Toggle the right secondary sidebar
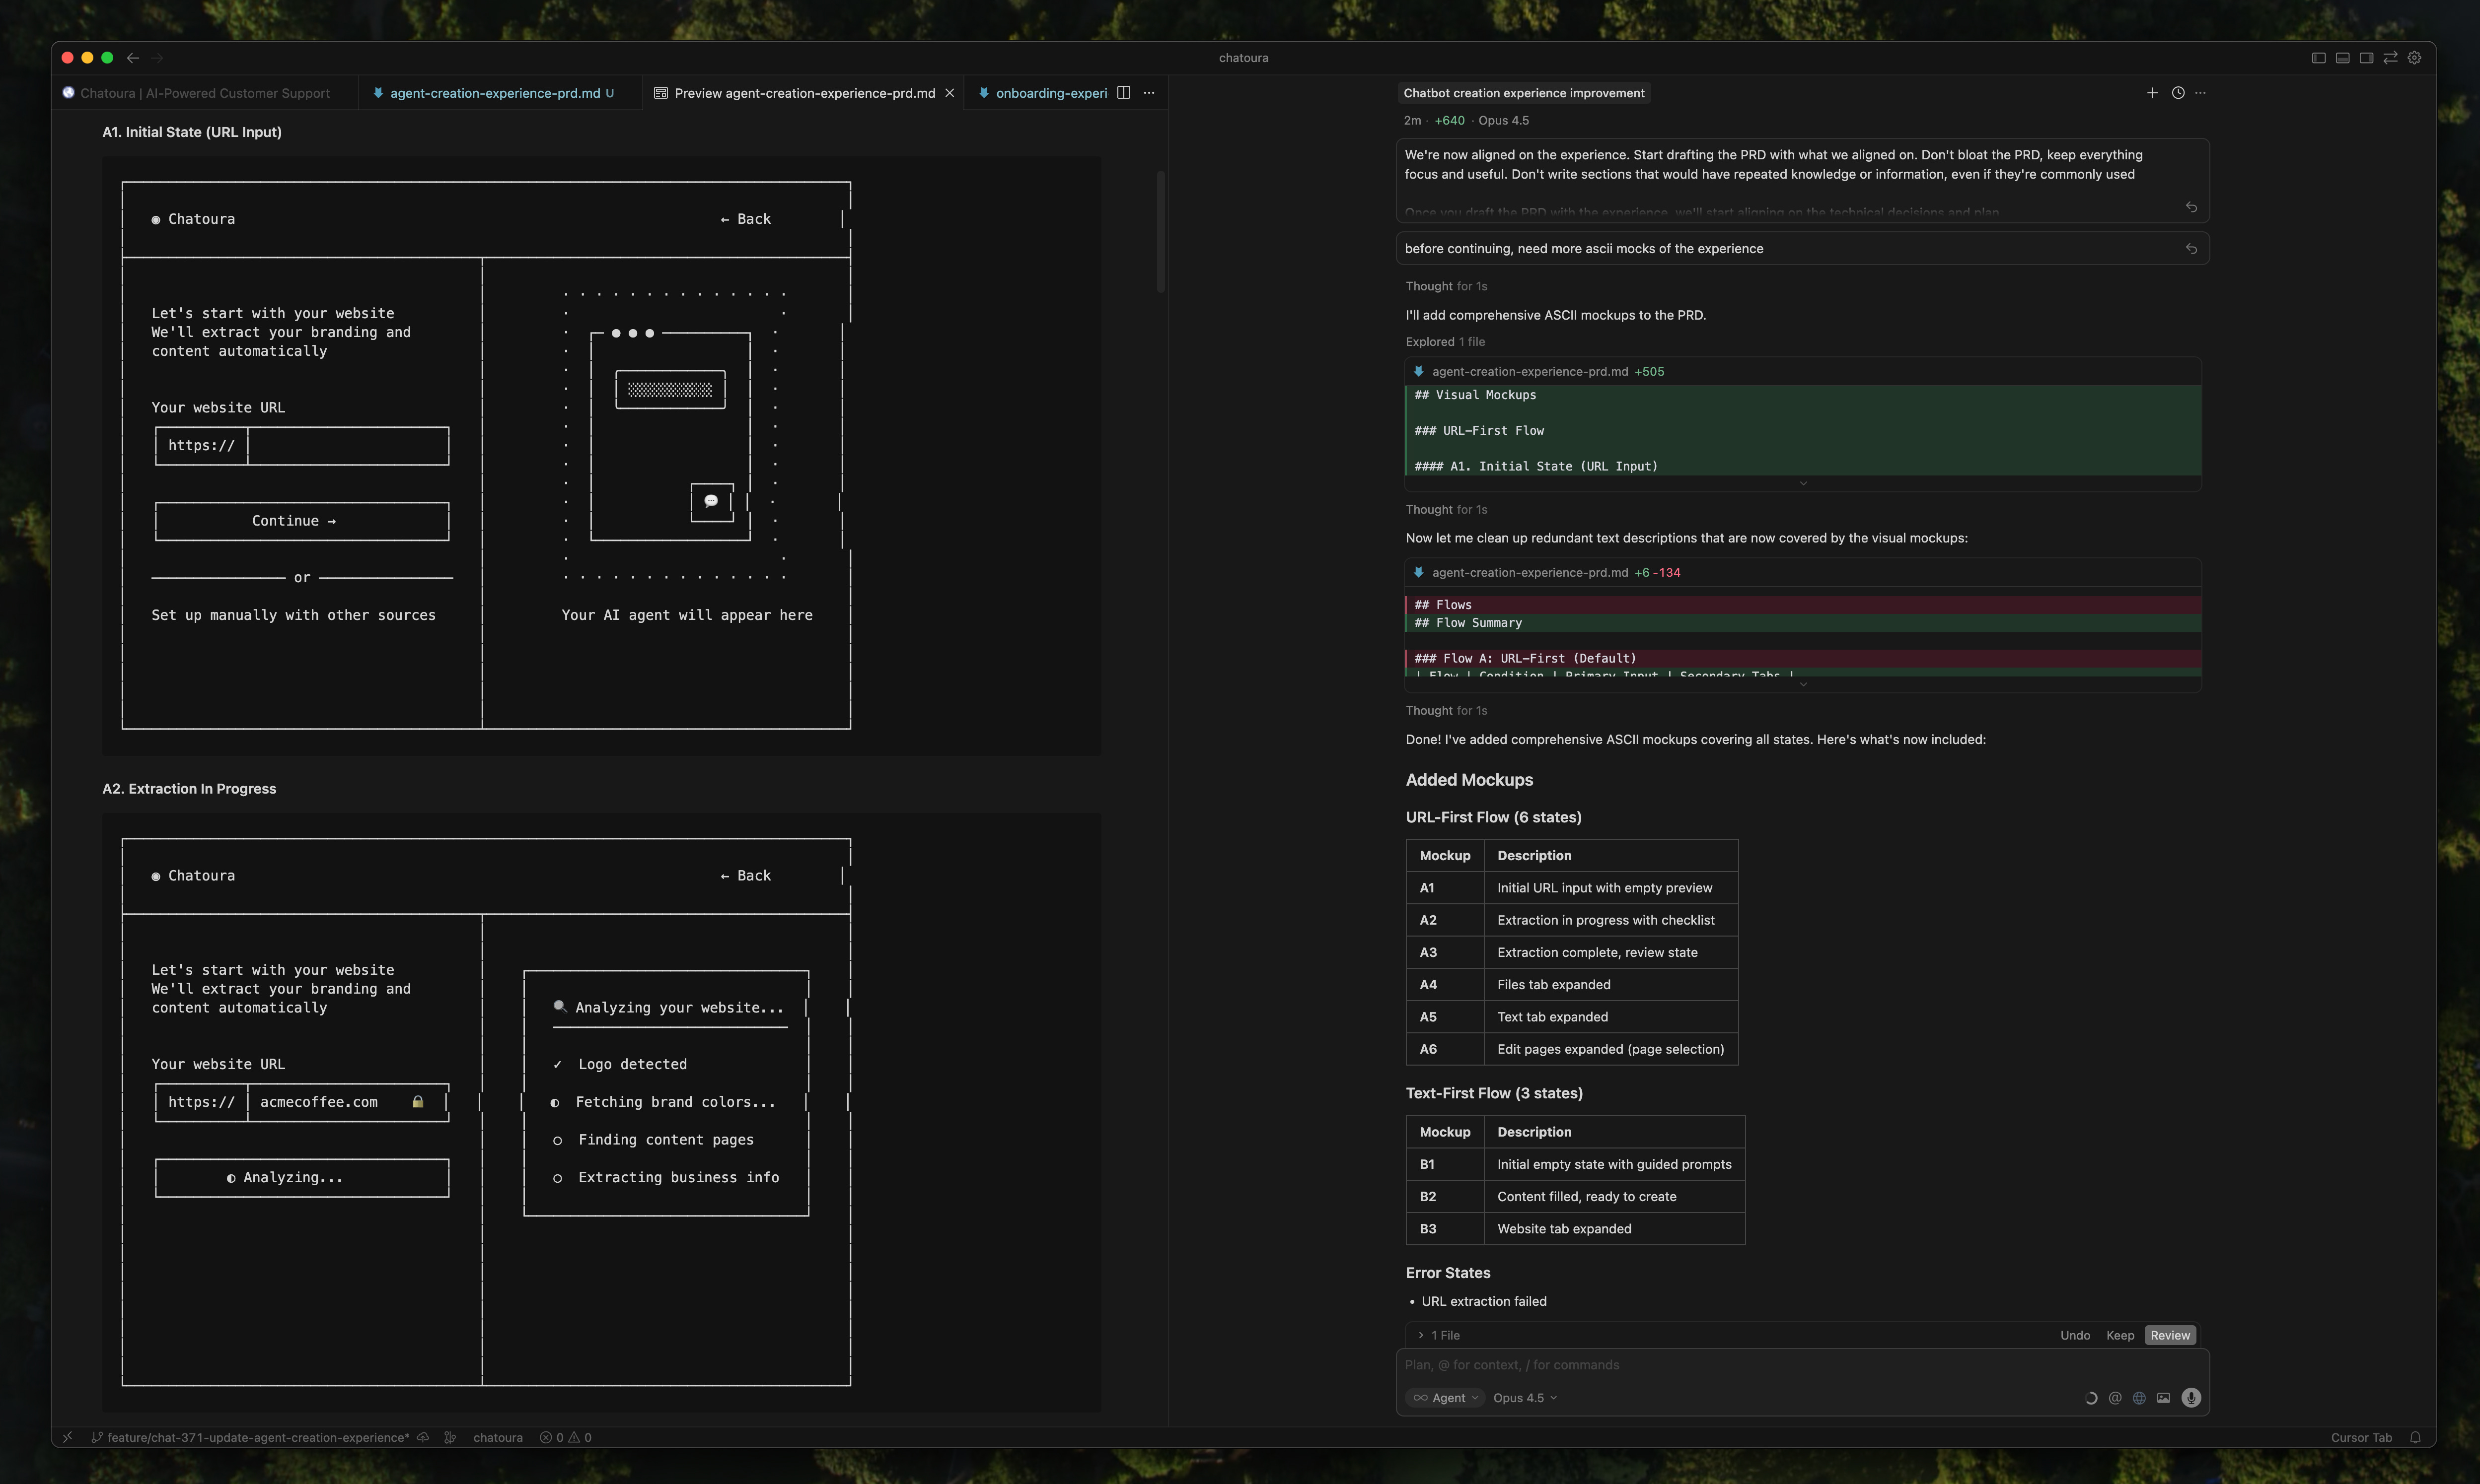The height and width of the screenshot is (1484, 2480). click(2366, 58)
